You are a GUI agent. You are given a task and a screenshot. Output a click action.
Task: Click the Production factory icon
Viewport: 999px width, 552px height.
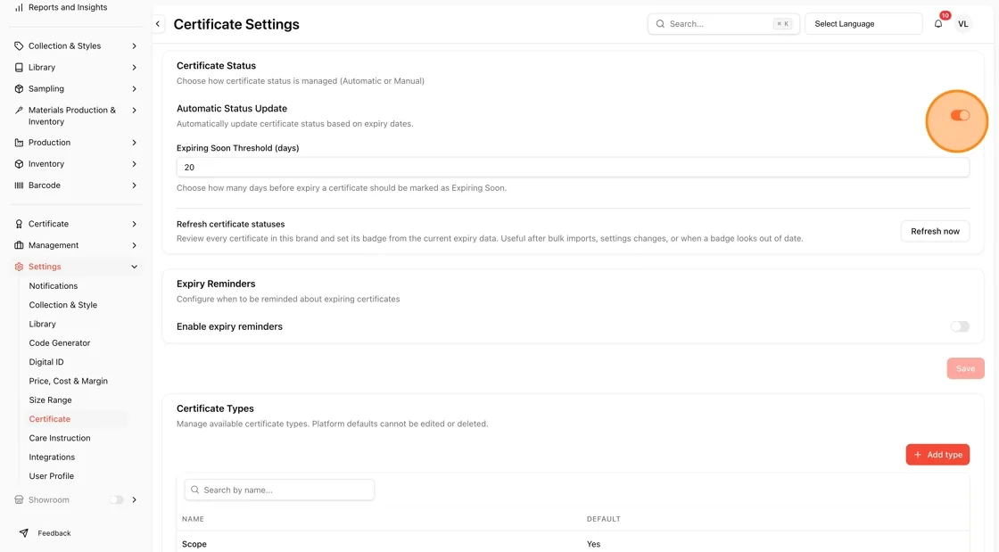coord(19,143)
